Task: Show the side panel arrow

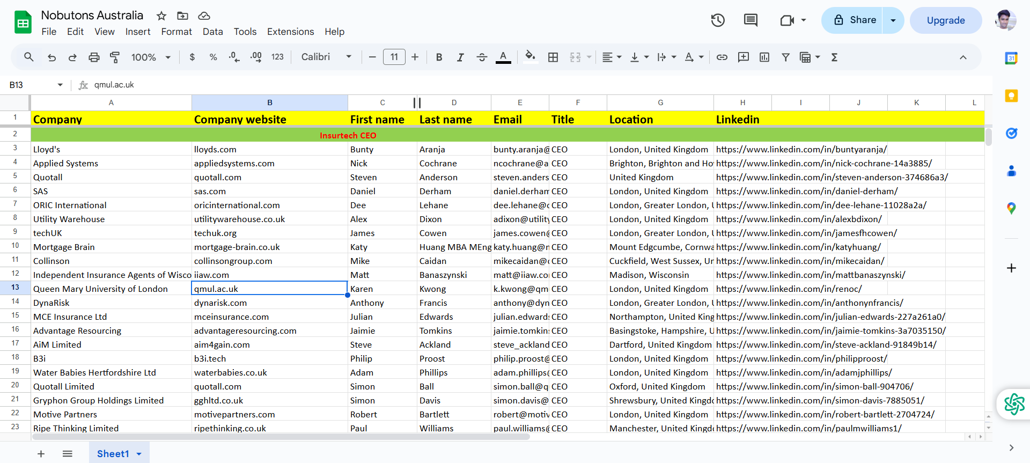Action: tap(1011, 448)
